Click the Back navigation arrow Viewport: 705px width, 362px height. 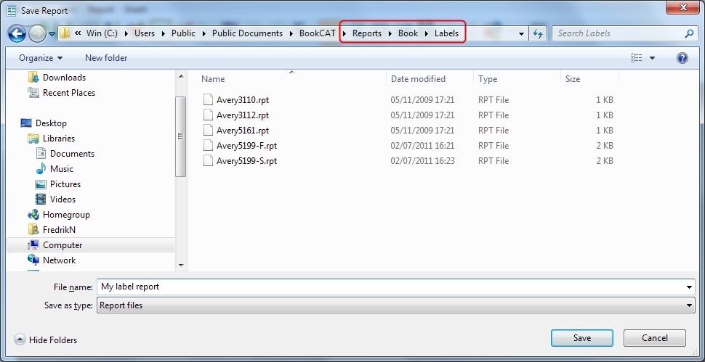tap(17, 33)
